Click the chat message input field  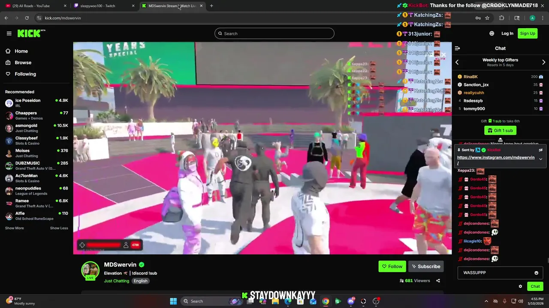click(500, 273)
